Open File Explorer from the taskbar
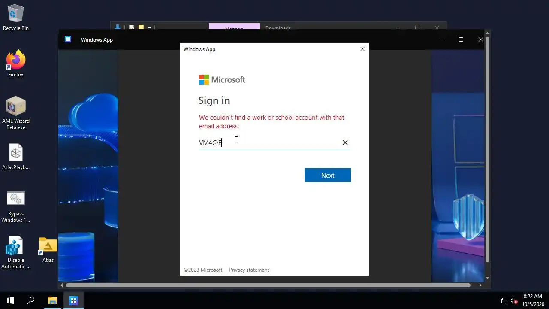The width and height of the screenshot is (549, 309). [x=52, y=300]
